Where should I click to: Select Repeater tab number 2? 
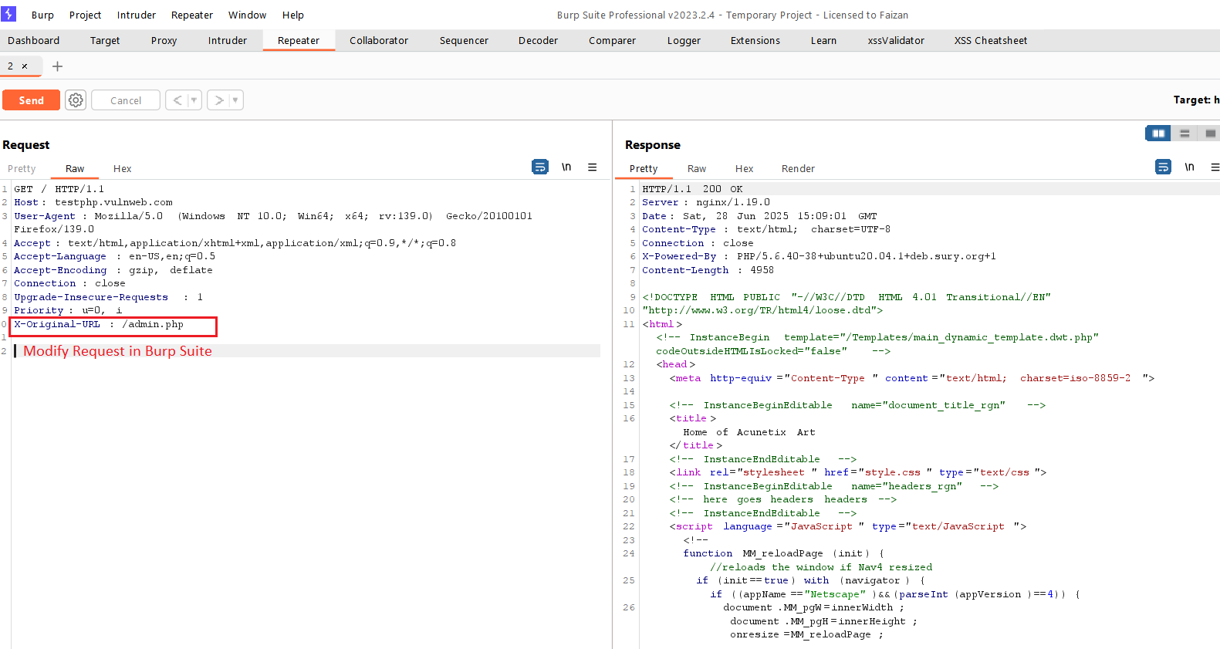coord(11,66)
